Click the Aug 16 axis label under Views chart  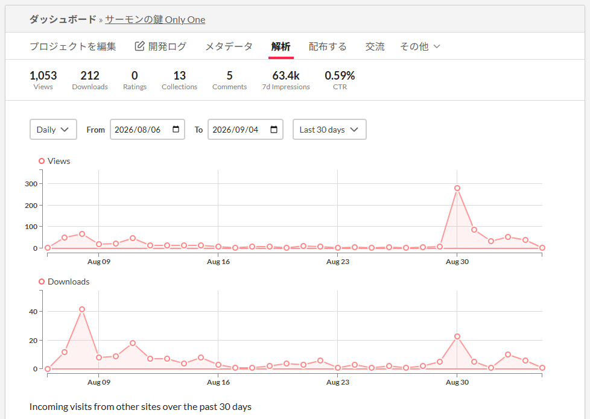click(218, 262)
